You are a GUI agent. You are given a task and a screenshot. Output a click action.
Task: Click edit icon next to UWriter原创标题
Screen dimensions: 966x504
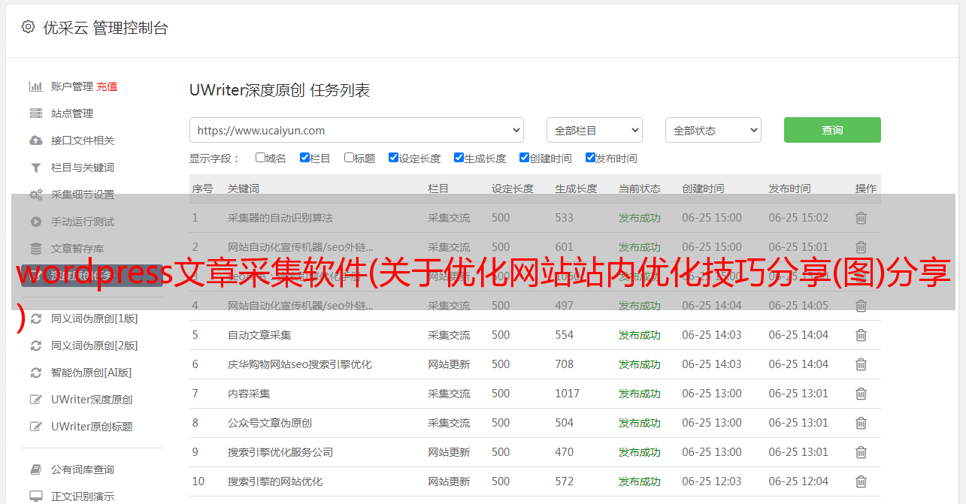point(35,427)
